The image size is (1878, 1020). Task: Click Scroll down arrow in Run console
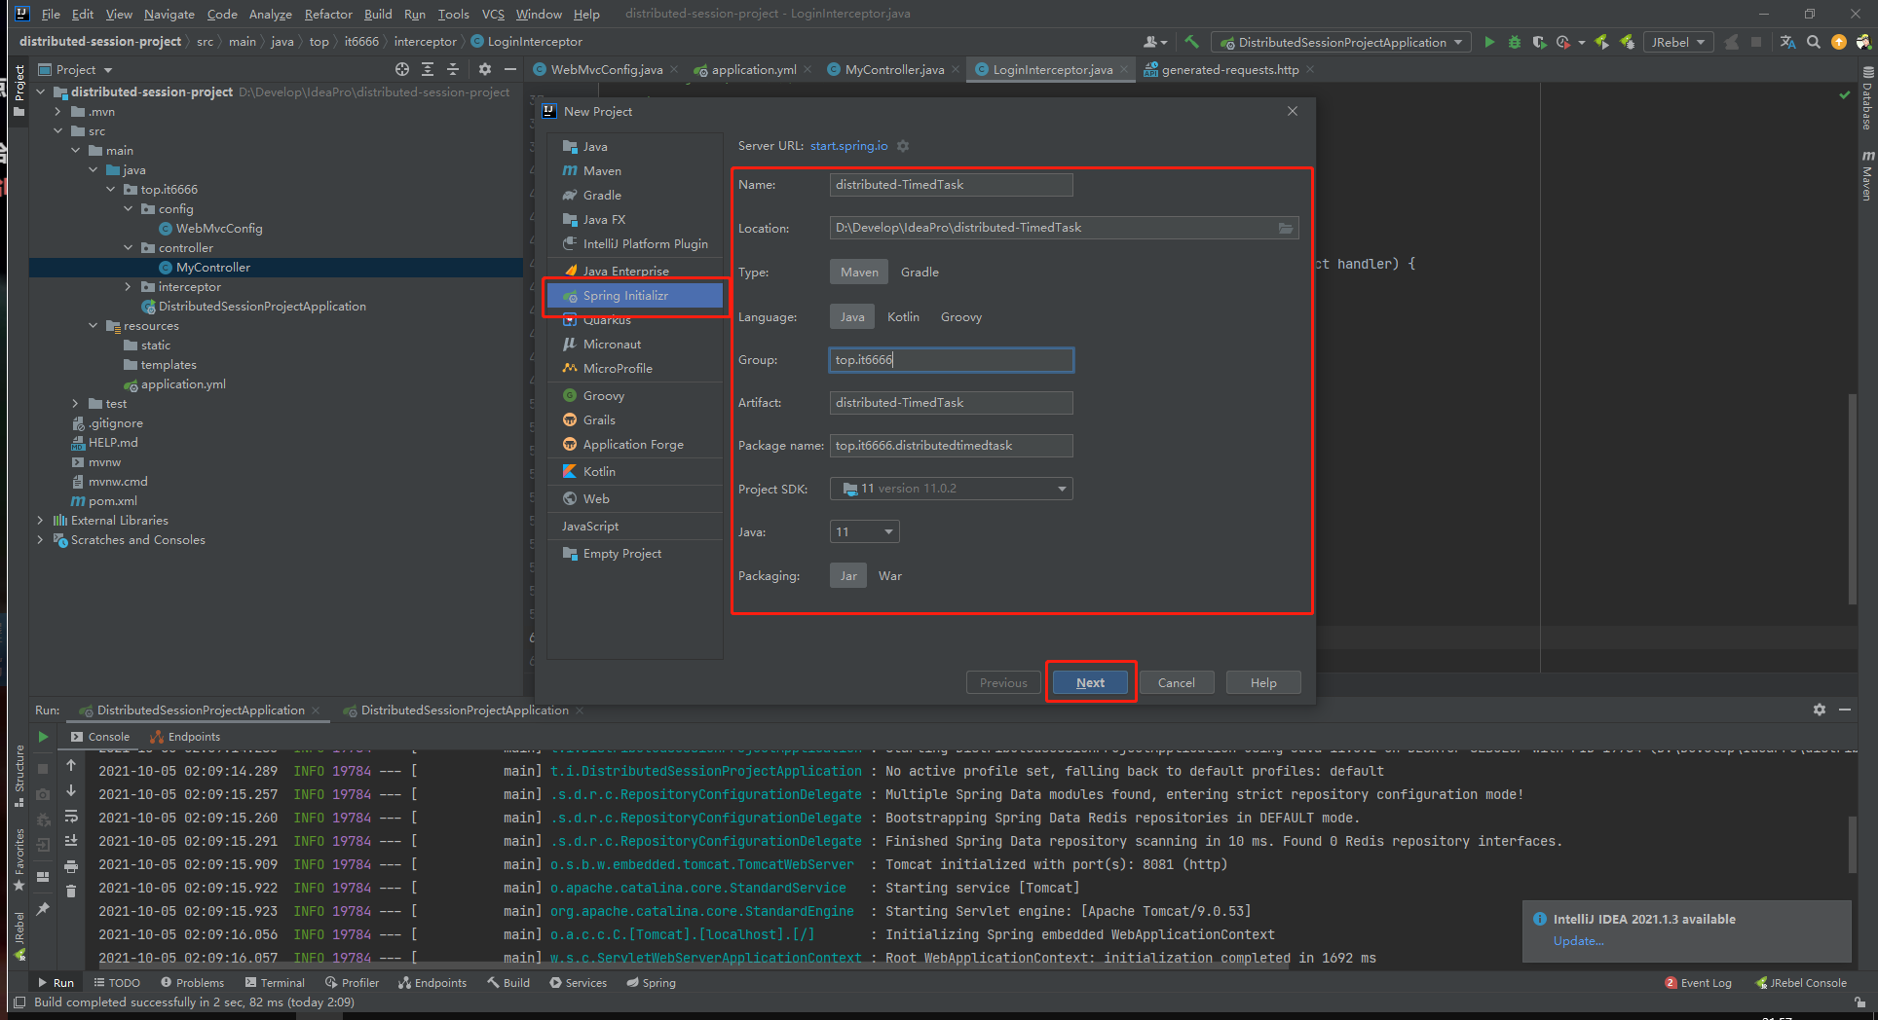(71, 791)
